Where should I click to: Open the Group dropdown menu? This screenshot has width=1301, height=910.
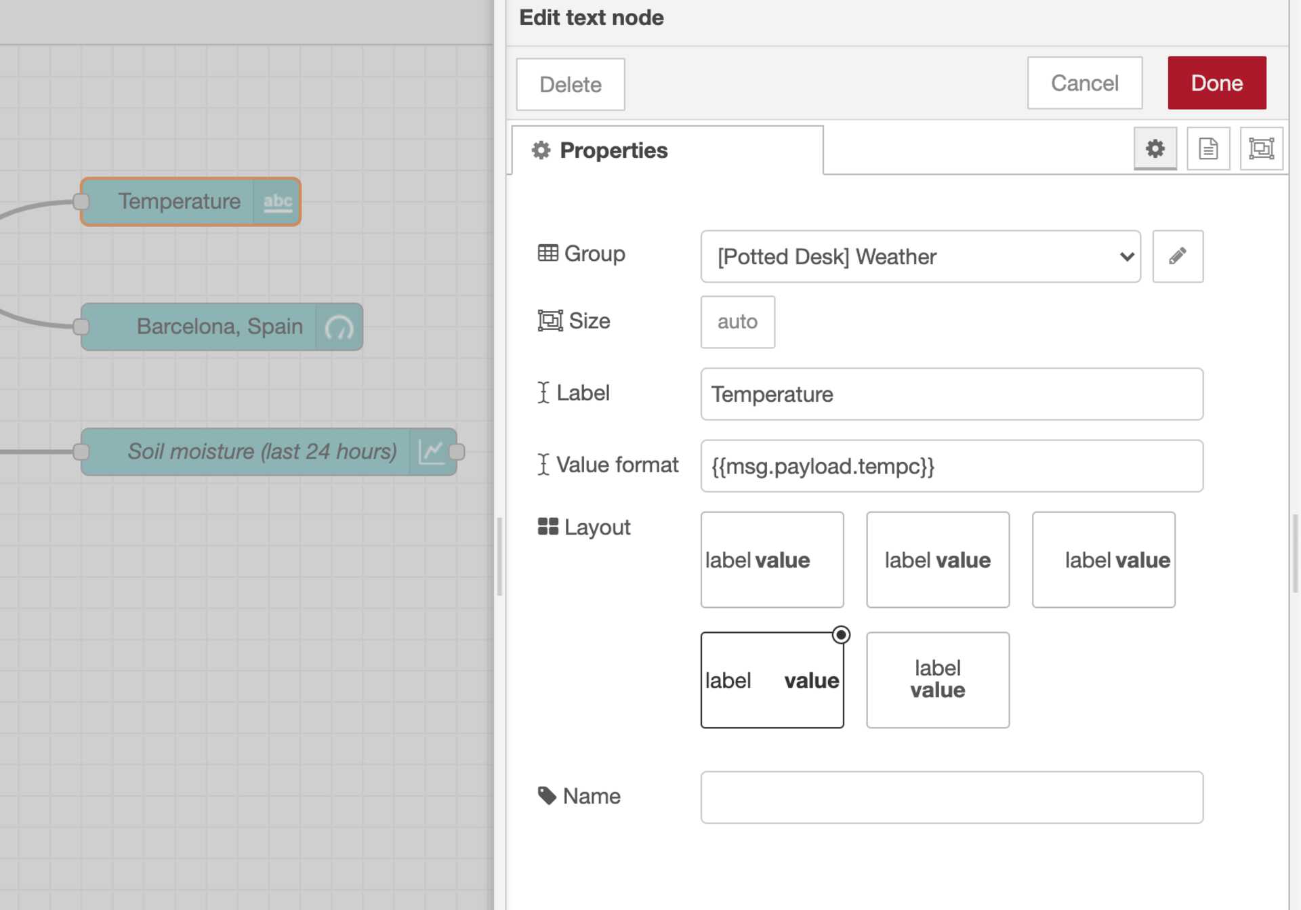click(x=920, y=256)
